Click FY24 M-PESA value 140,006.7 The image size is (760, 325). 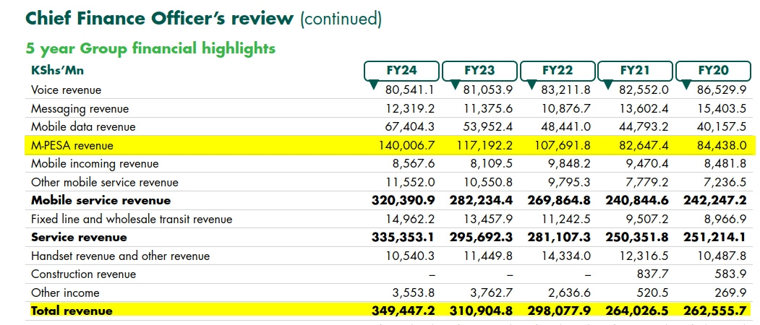click(x=406, y=145)
